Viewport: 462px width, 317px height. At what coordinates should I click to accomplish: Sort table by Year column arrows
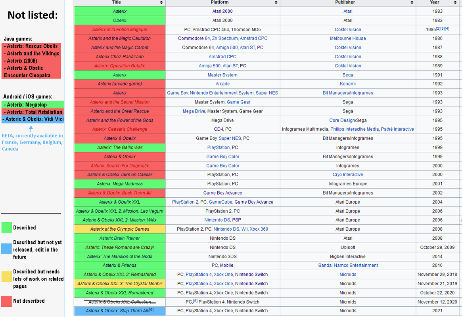click(x=455, y=2)
